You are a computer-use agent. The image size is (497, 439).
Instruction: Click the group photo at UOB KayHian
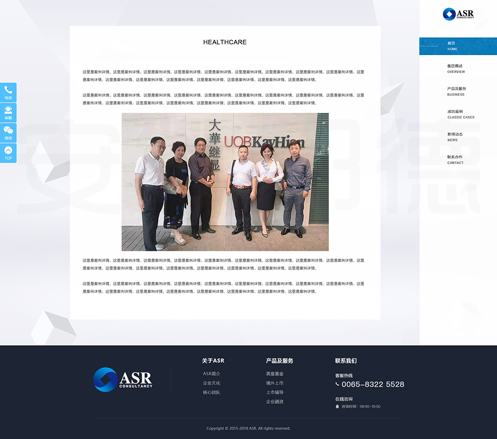click(x=225, y=182)
